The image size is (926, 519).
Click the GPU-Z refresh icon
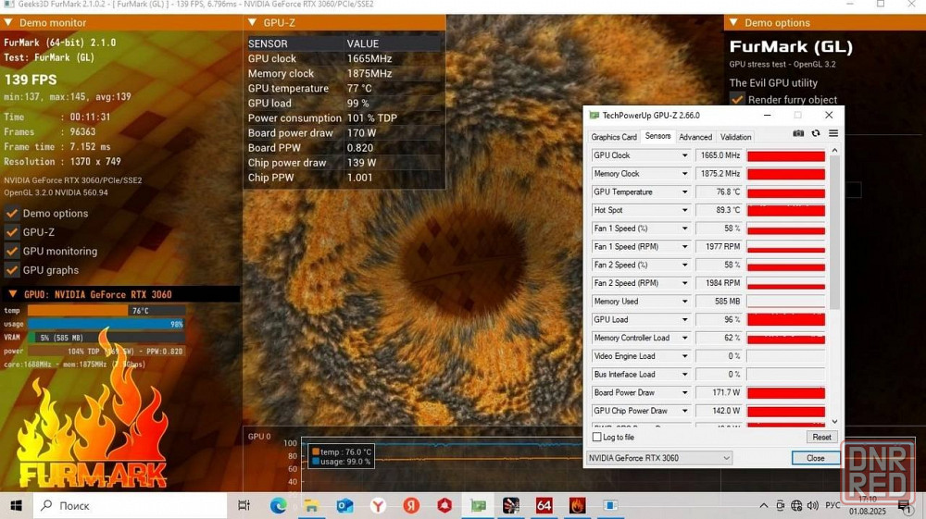[x=816, y=134]
